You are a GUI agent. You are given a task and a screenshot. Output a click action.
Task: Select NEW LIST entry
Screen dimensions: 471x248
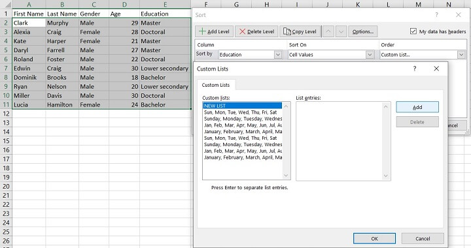(243, 106)
